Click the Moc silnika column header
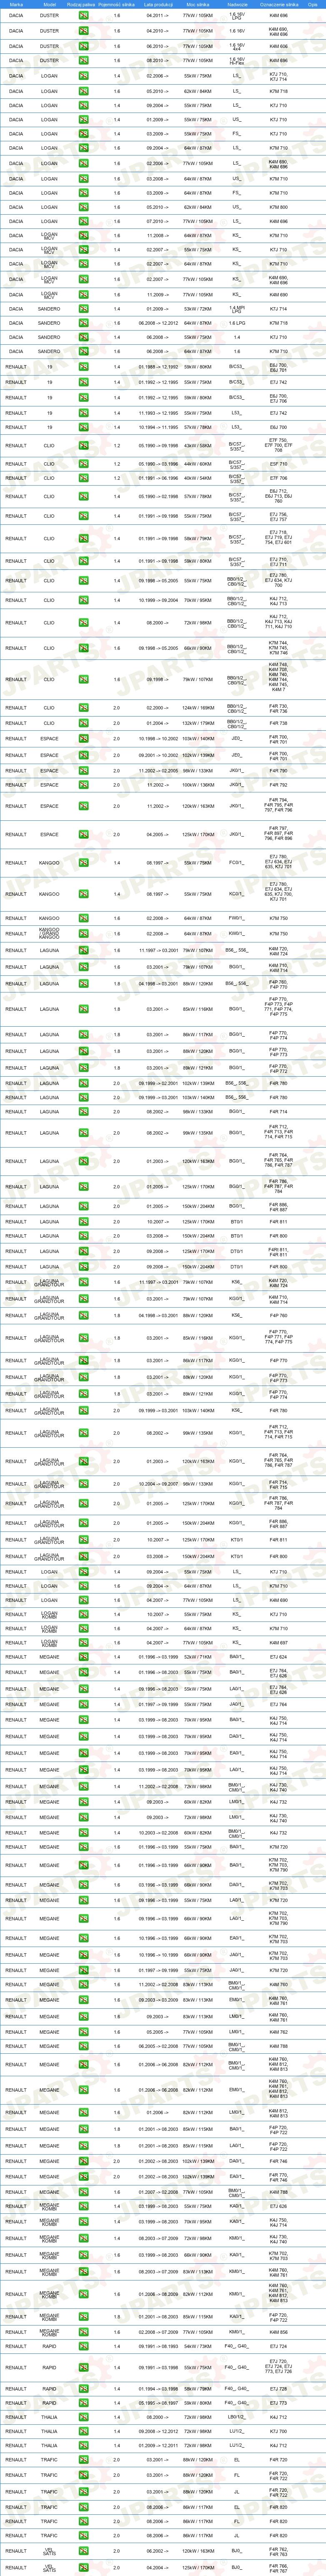 coord(198,4)
